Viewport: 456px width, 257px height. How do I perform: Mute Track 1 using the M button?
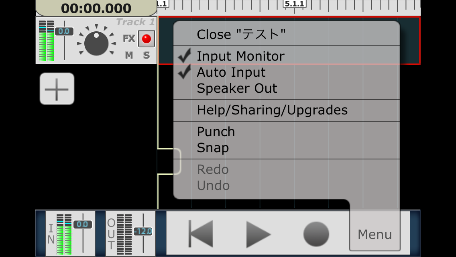click(x=129, y=55)
